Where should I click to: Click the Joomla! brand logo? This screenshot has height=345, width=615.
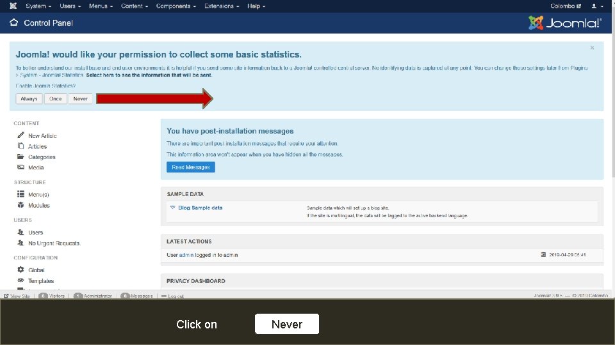[564, 23]
